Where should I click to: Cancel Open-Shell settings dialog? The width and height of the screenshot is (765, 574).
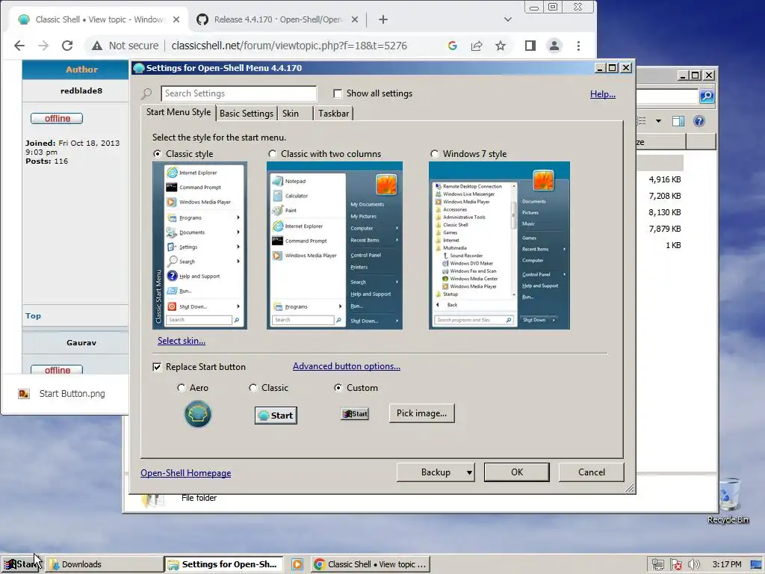(x=592, y=472)
